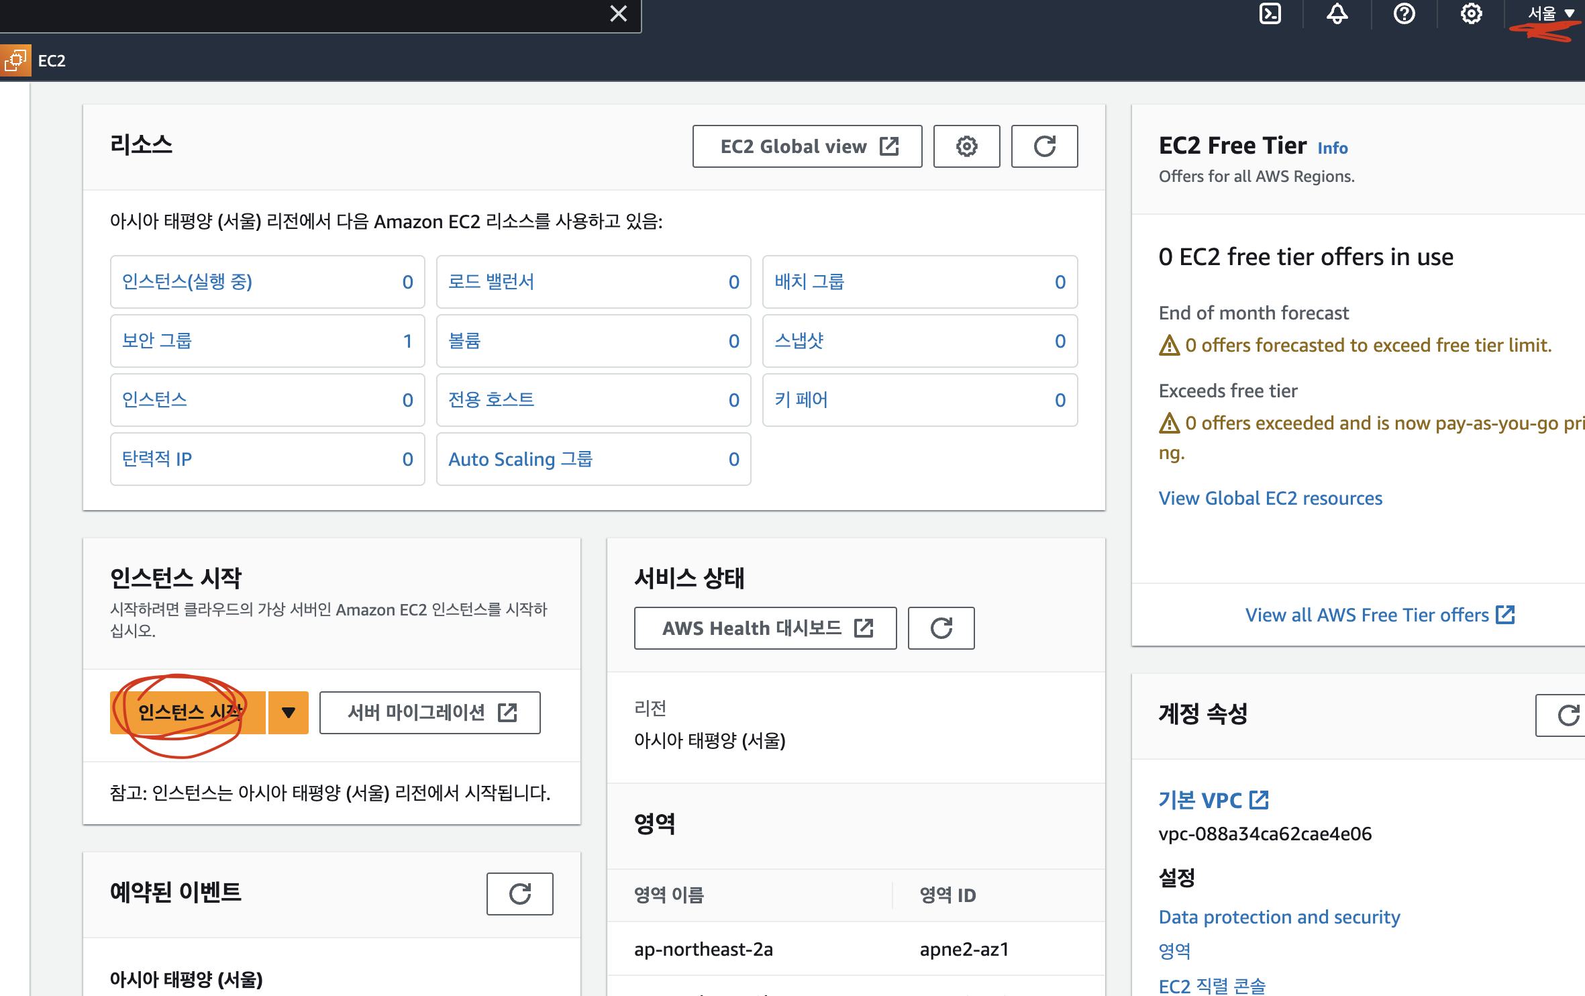Open the 서울 region dropdown

coord(1550,13)
